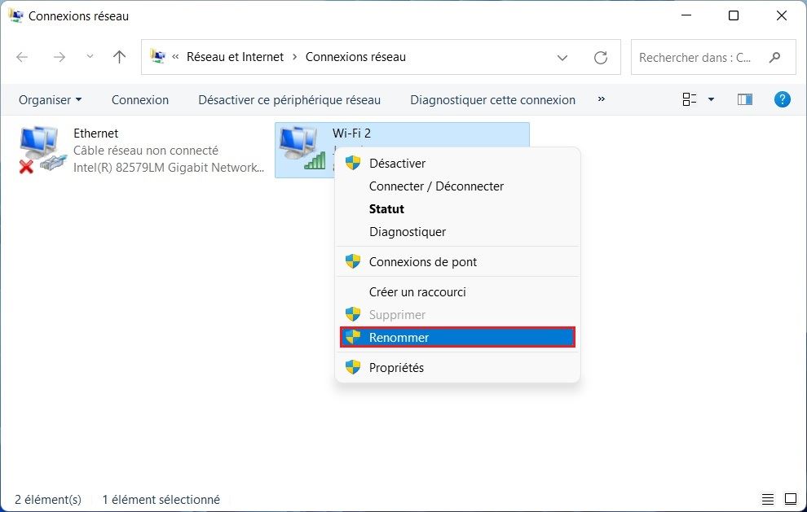This screenshot has width=807, height=512.
Task: Open the Organiser dropdown menu
Action: (x=51, y=100)
